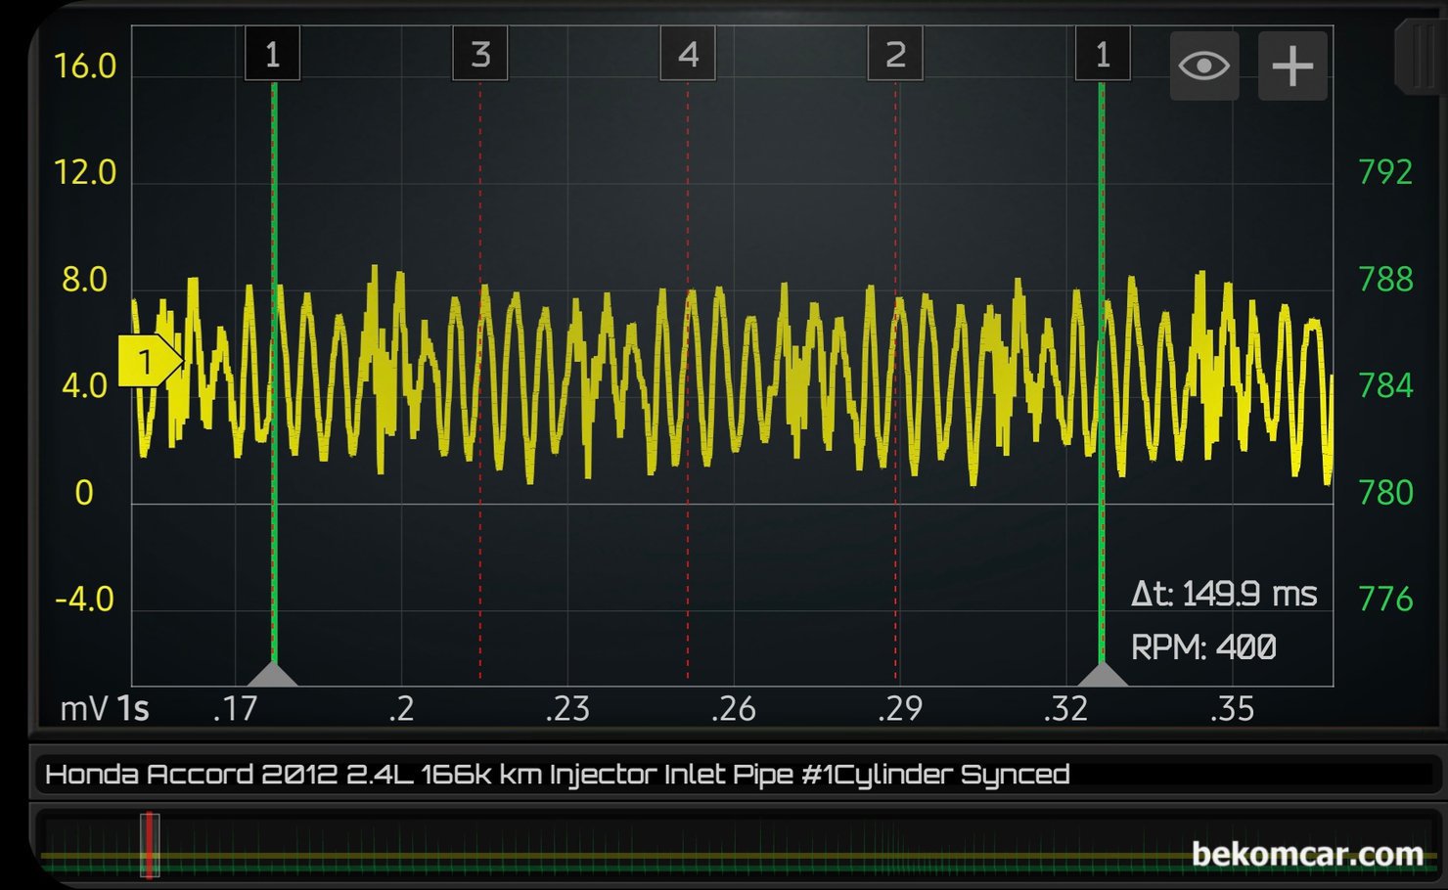Click the green 792 axis label

(1385, 173)
